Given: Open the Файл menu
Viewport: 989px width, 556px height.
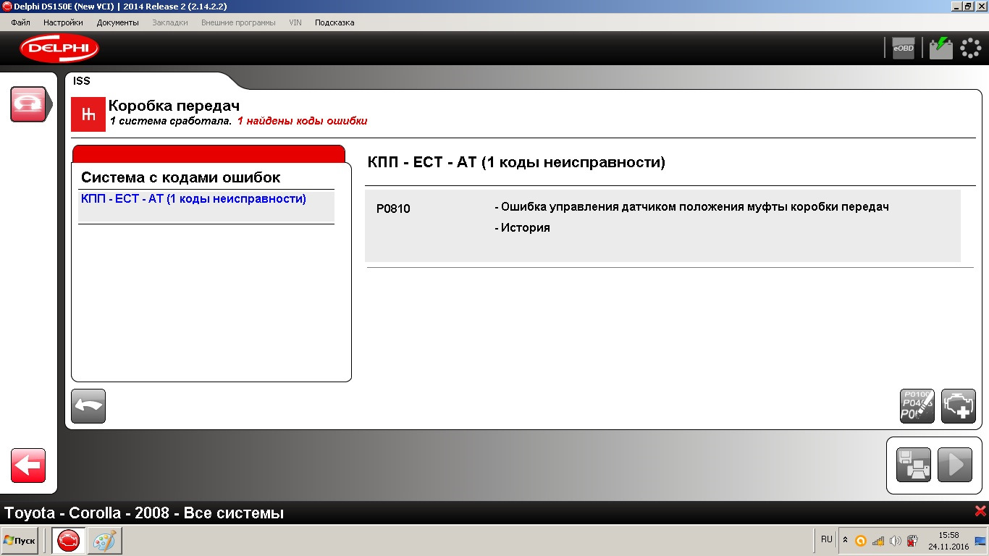Looking at the screenshot, I should coord(20,22).
